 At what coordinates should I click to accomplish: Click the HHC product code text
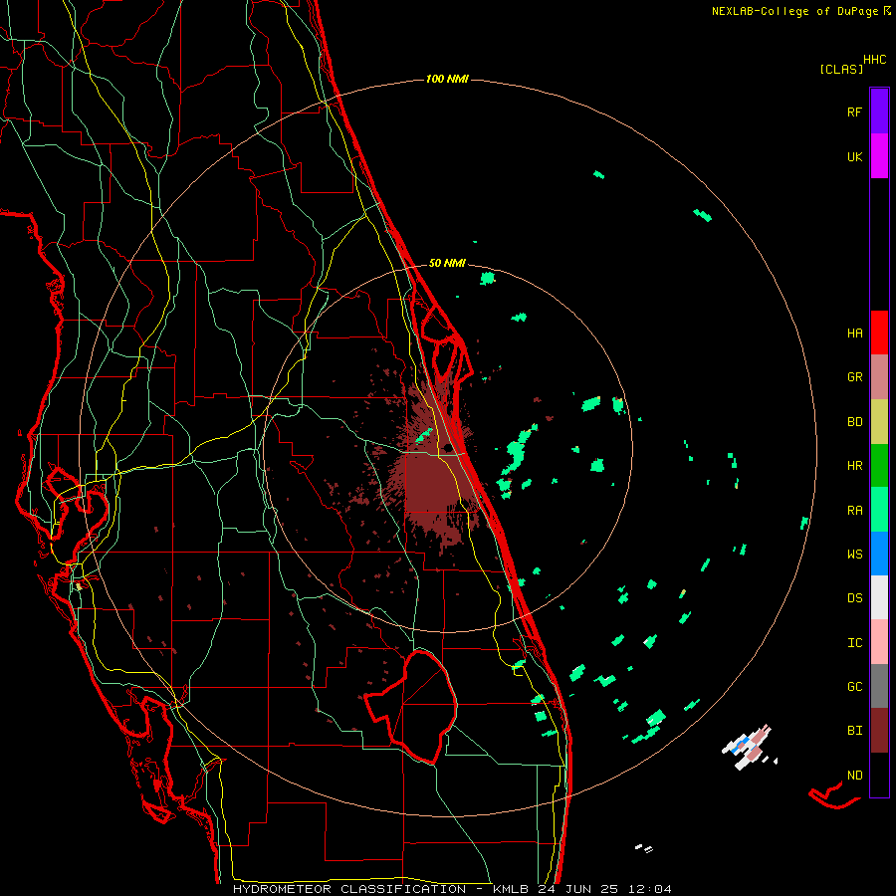tap(874, 60)
